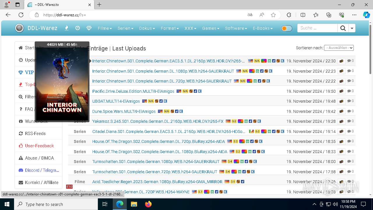Open the Format dropdown menu
The width and height of the screenshot is (373, 210).
pos(170,28)
